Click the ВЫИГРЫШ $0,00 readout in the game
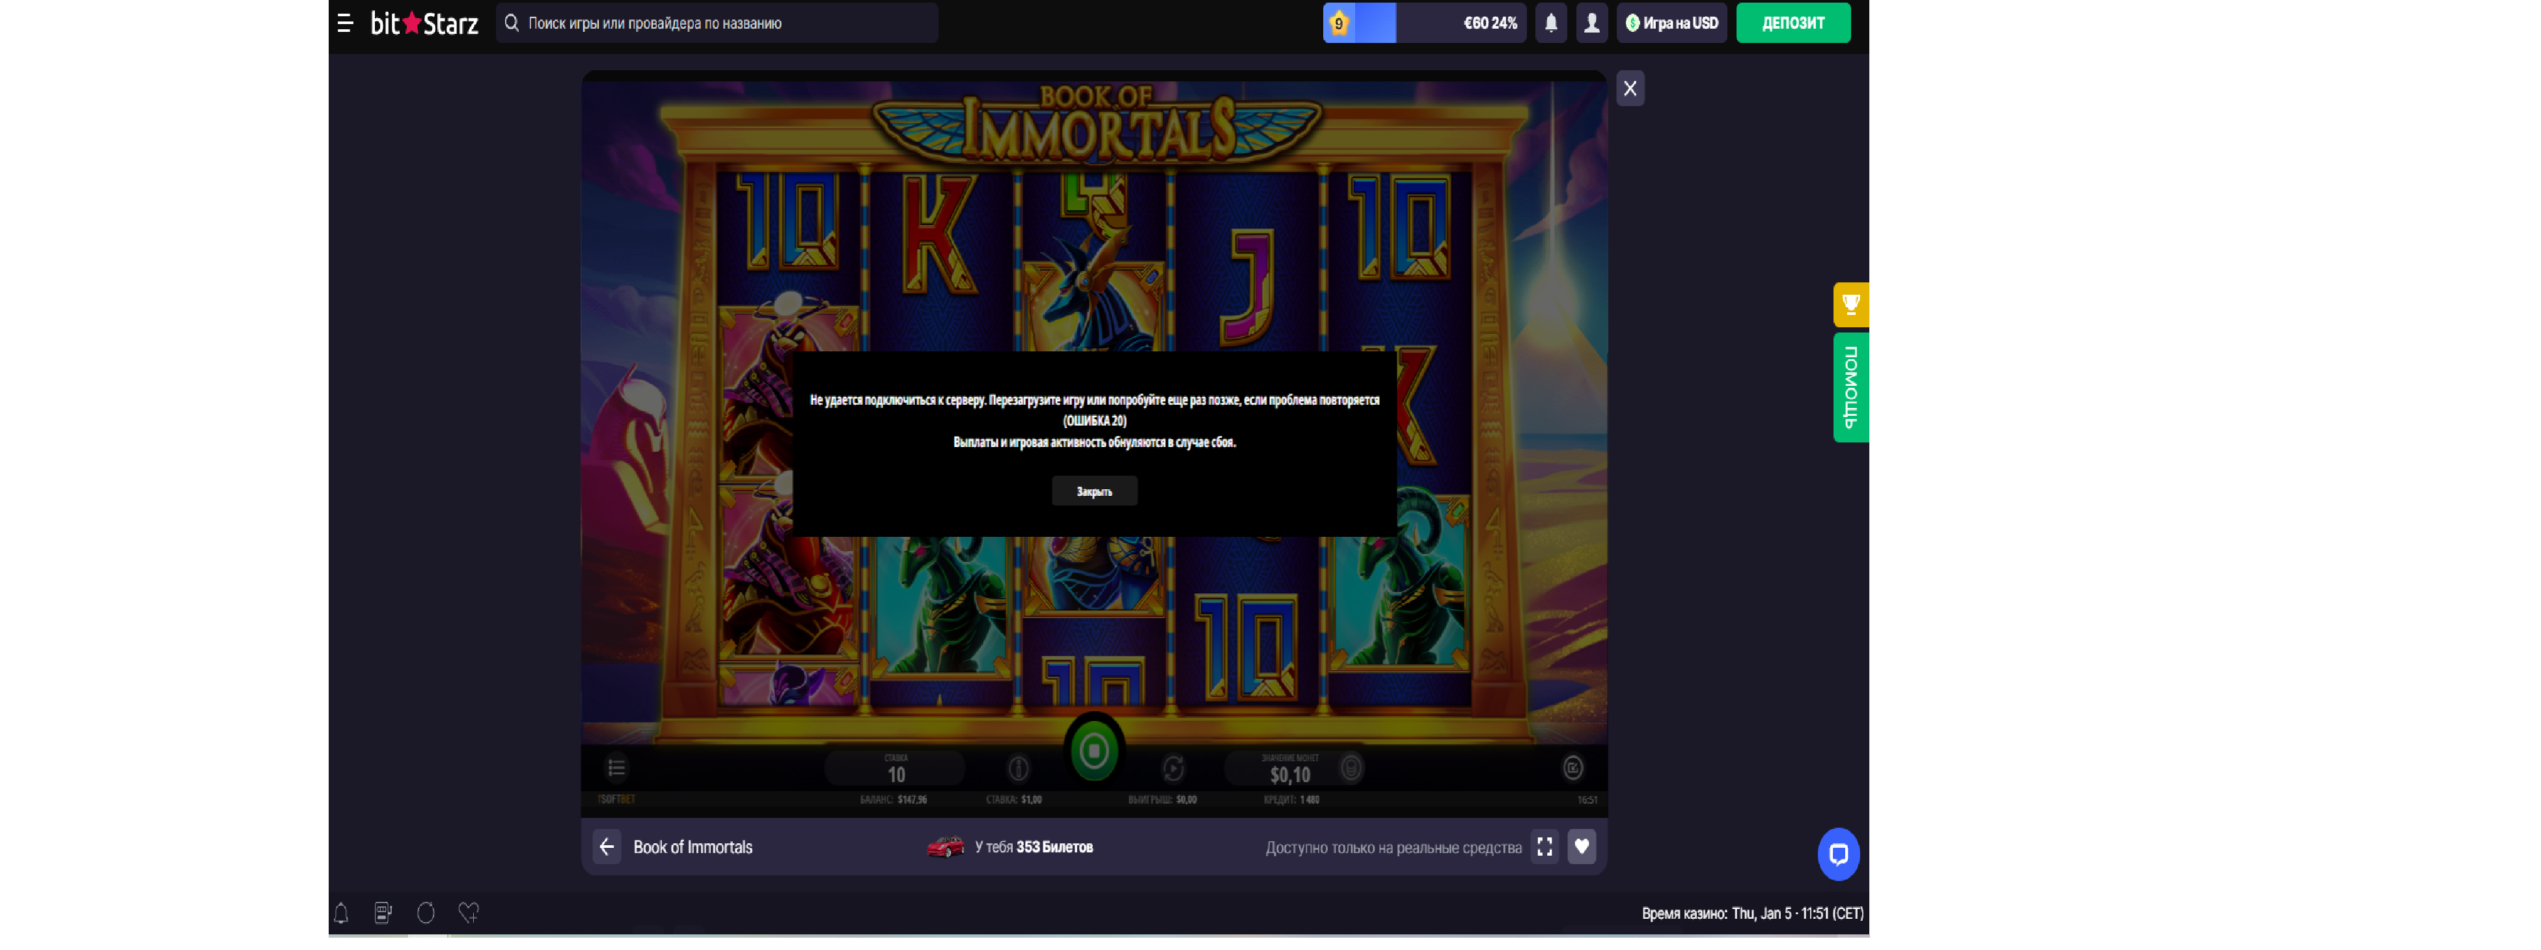 pyautogui.click(x=1162, y=800)
